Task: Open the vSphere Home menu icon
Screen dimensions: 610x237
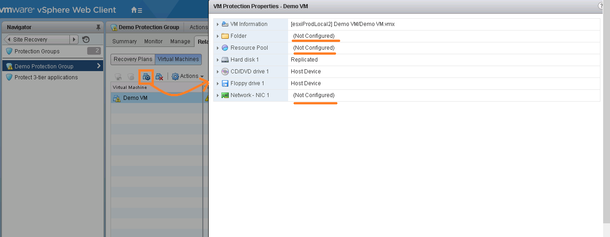Action: [136, 10]
